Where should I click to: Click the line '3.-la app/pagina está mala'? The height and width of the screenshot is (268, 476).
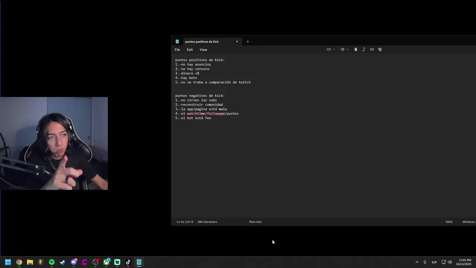tap(201, 109)
